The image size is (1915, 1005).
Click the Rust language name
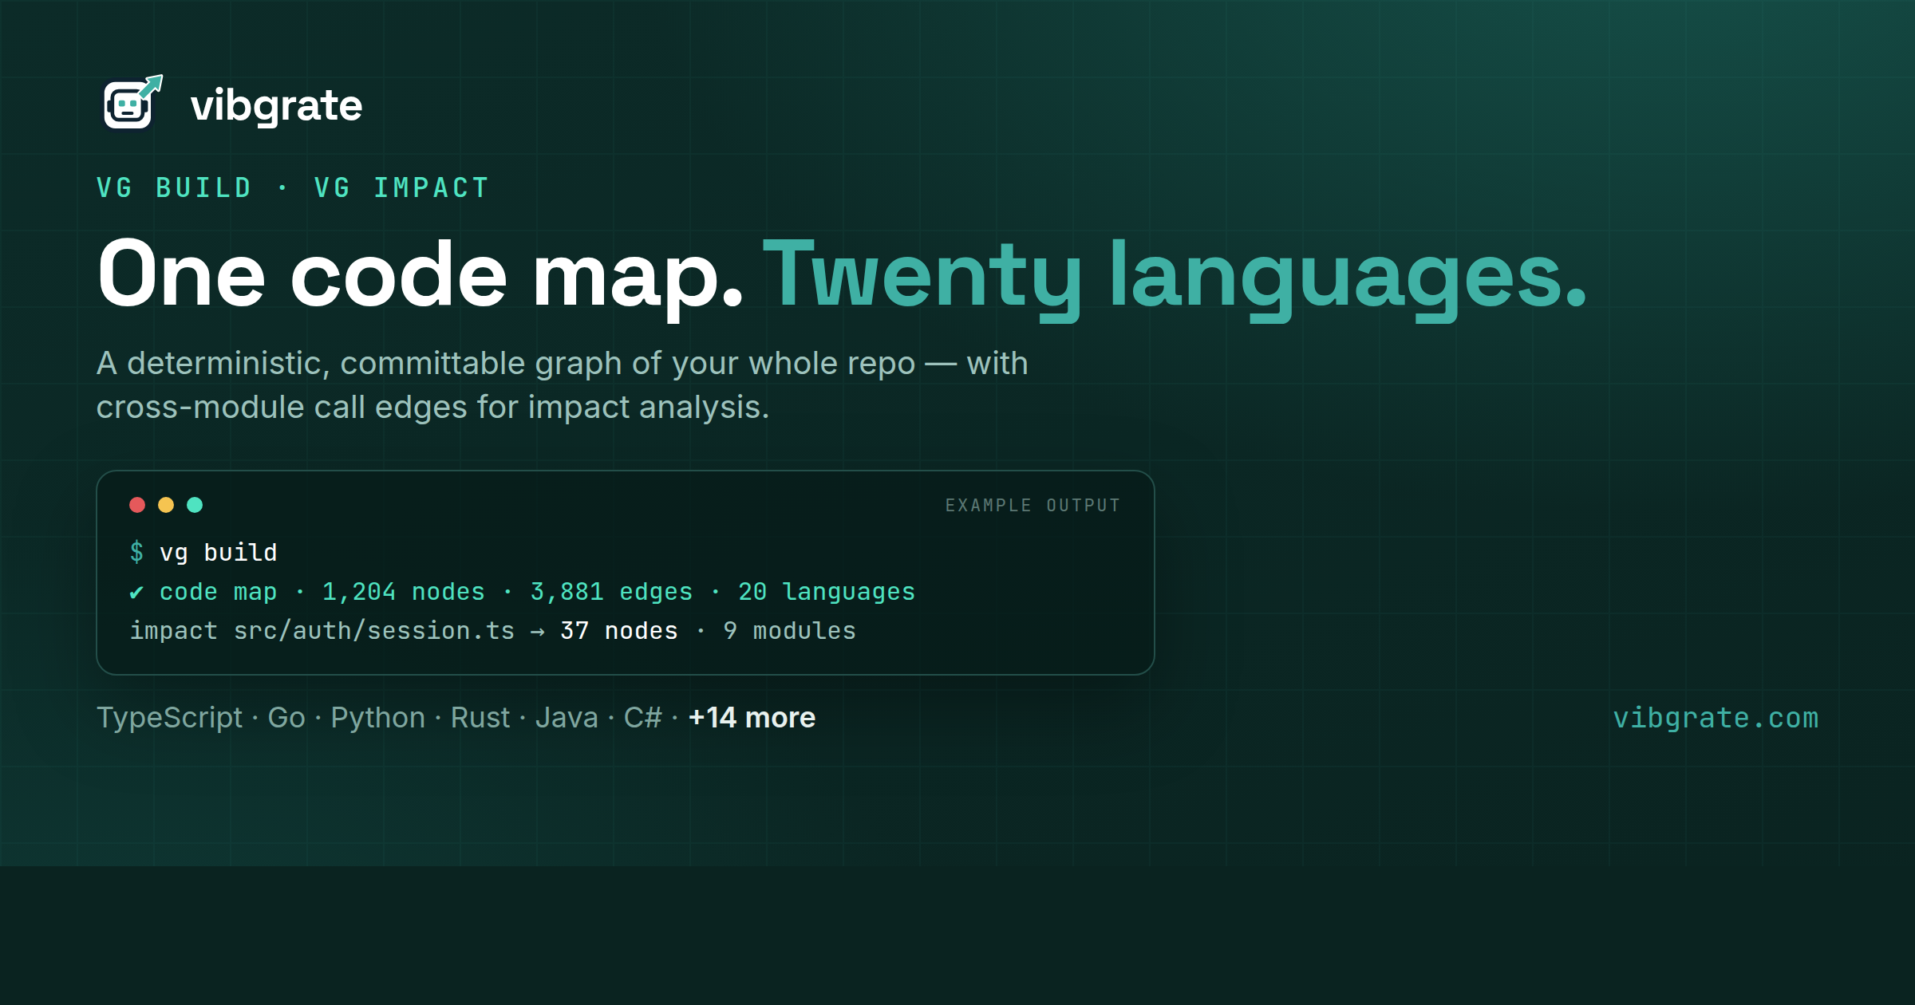point(480,718)
